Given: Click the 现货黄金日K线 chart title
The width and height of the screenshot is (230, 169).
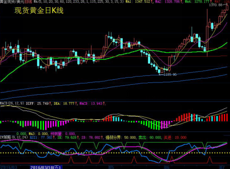Looking at the screenshot, I should pyautogui.click(x=39, y=11).
